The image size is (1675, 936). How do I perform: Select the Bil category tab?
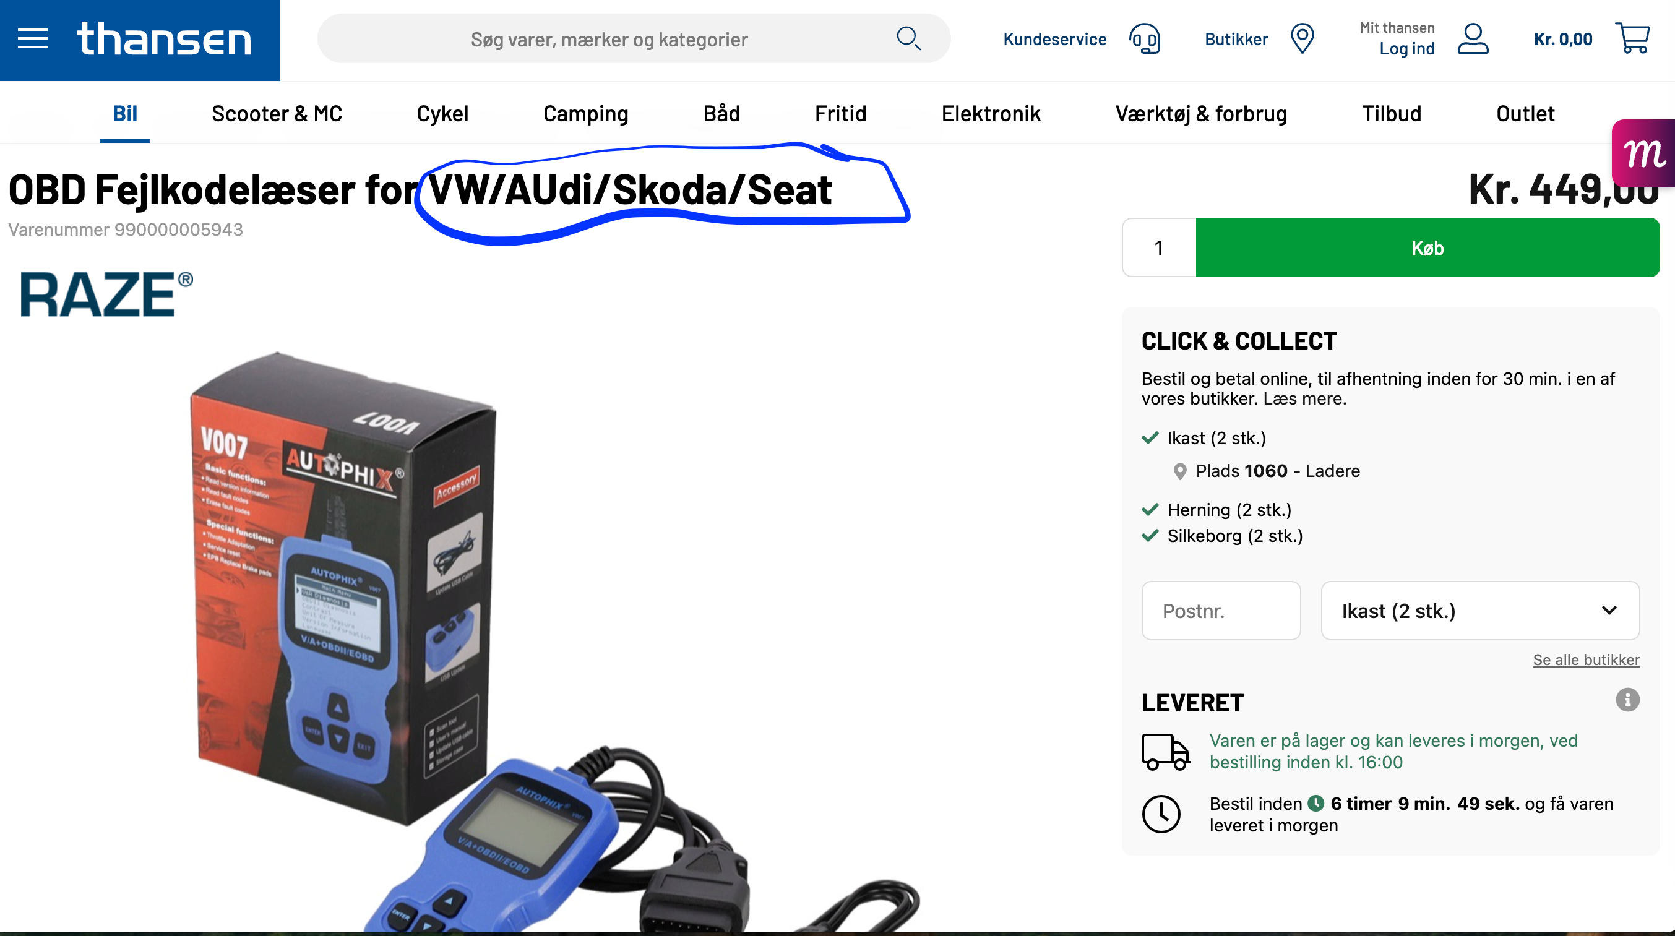tap(125, 114)
